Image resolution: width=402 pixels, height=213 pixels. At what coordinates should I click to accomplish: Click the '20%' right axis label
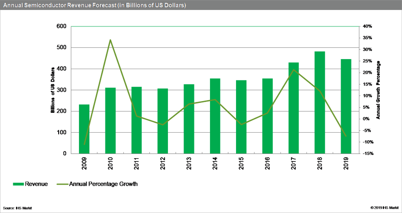[367, 73]
